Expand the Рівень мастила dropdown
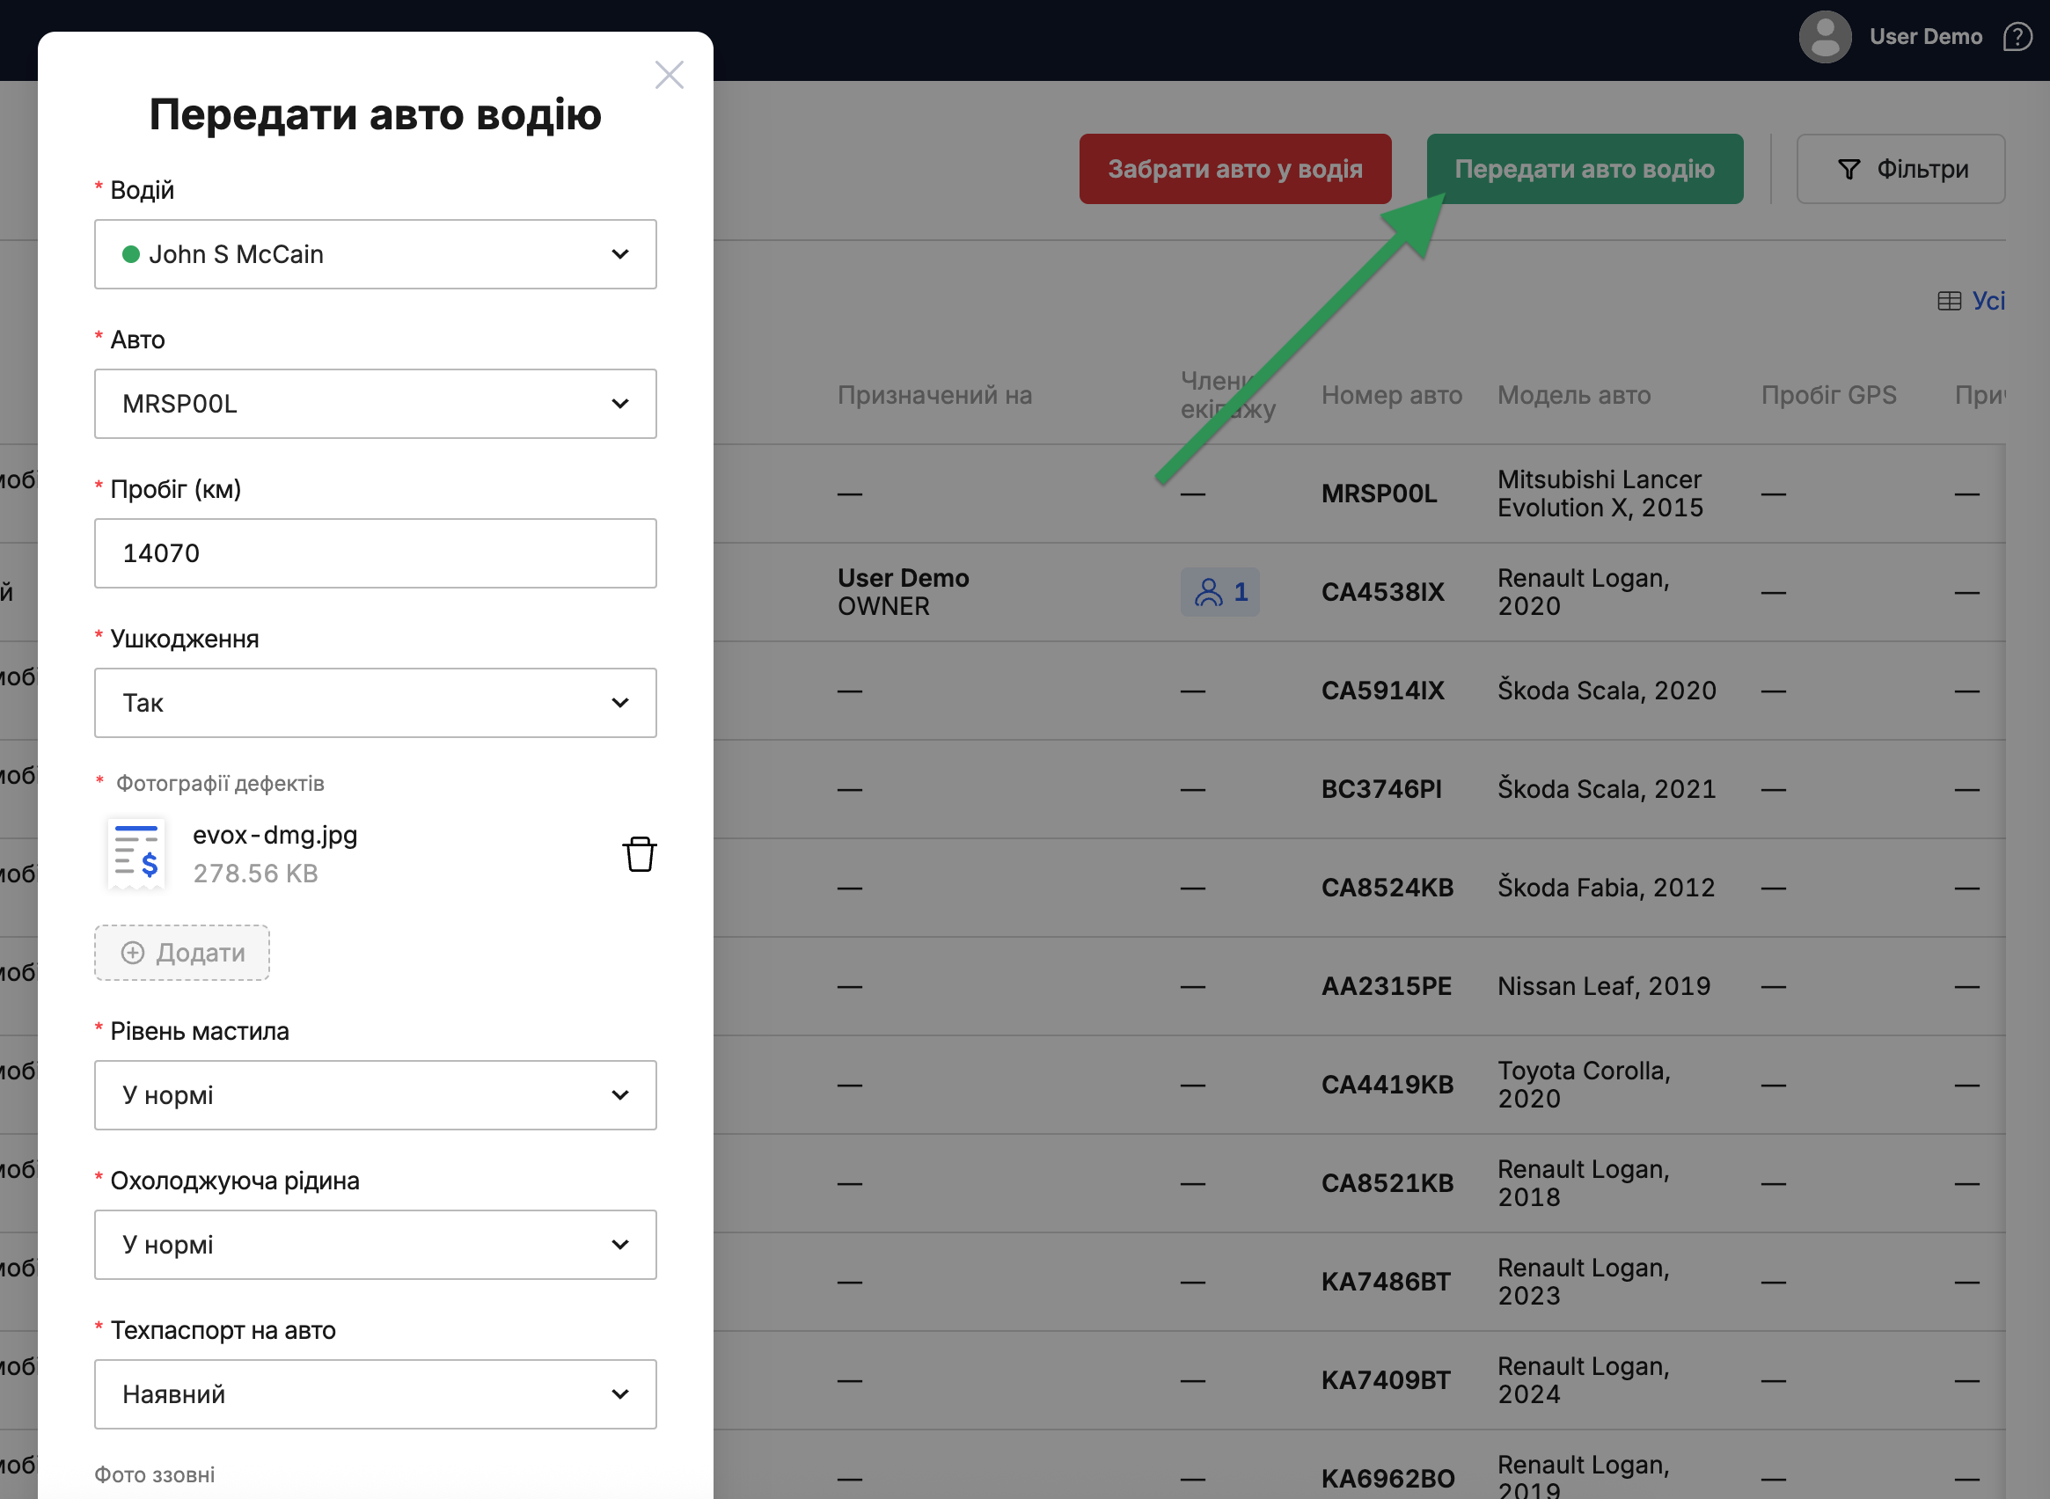This screenshot has width=2050, height=1499. click(x=375, y=1095)
